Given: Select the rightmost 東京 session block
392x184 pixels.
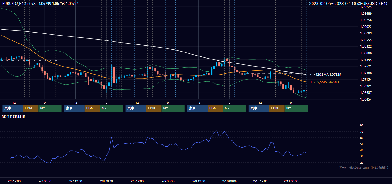Looking at the screenshot, I should (x=259, y=108).
